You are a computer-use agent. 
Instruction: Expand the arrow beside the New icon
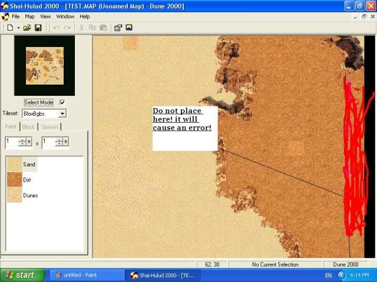point(18,28)
